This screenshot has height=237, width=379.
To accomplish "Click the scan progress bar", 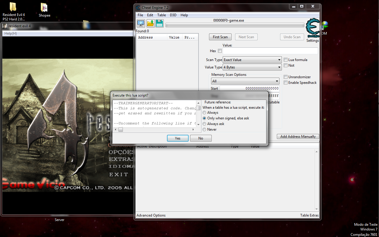I will [x=235, y=25].
